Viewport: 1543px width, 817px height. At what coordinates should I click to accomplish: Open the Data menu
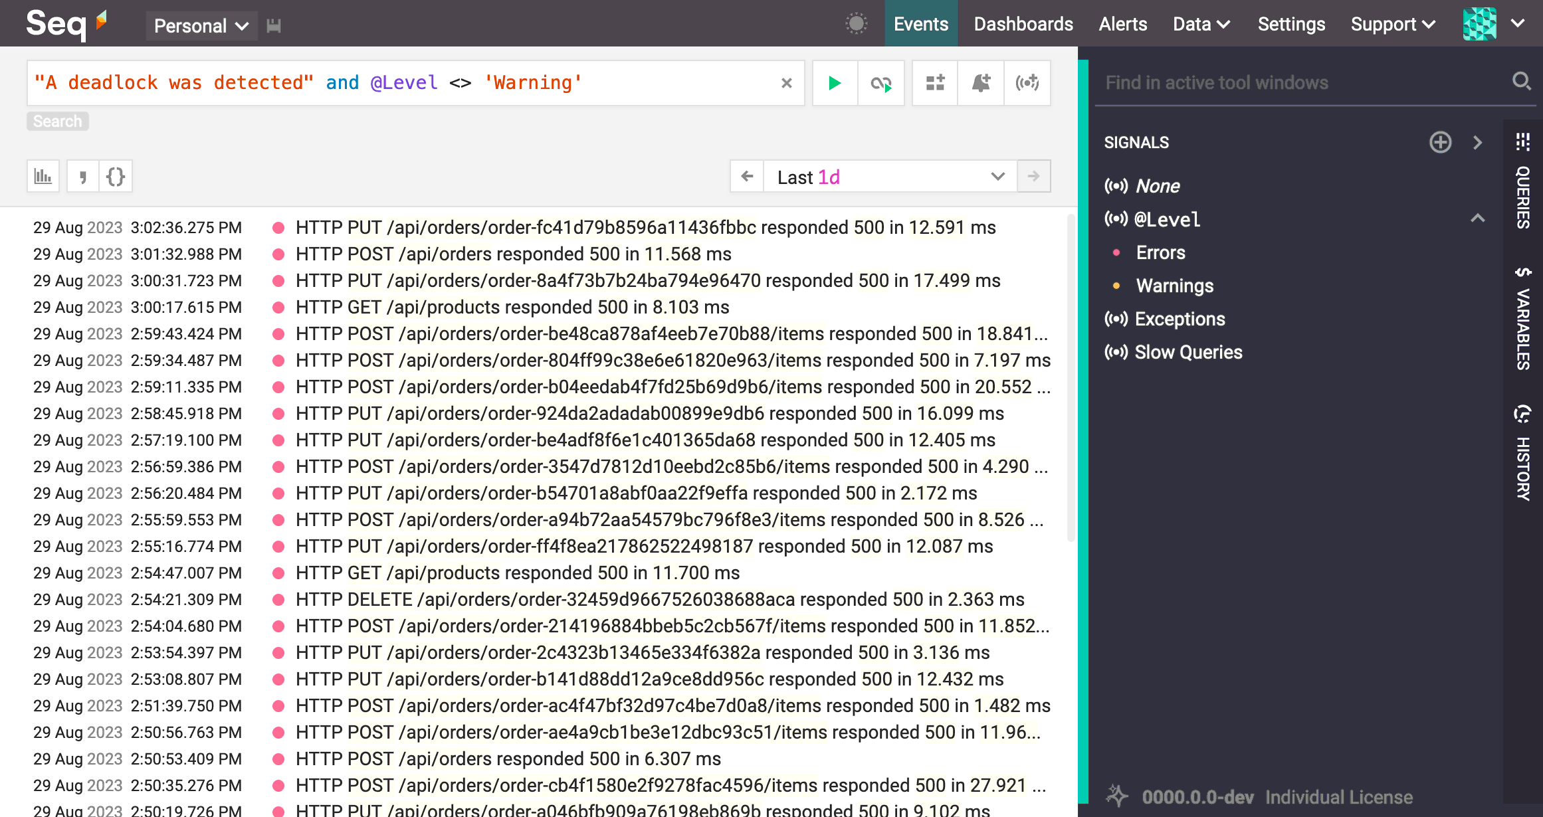click(x=1201, y=24)
